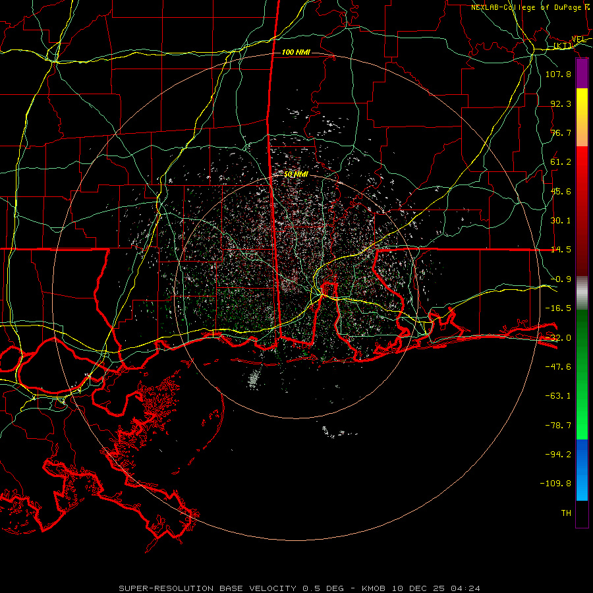Image resolution: width=593 pixels, height=593 pixels.
Task: Click the -47.6 scale label
Action: tap(558, 367)
